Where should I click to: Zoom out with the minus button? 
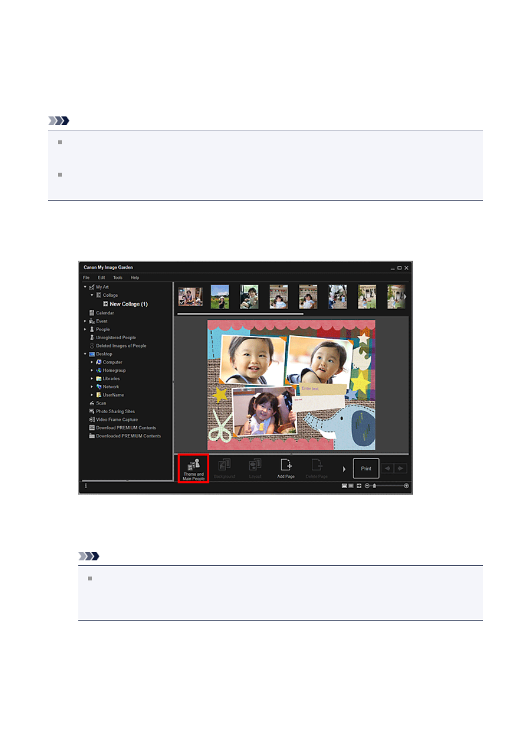pos(367,486)
